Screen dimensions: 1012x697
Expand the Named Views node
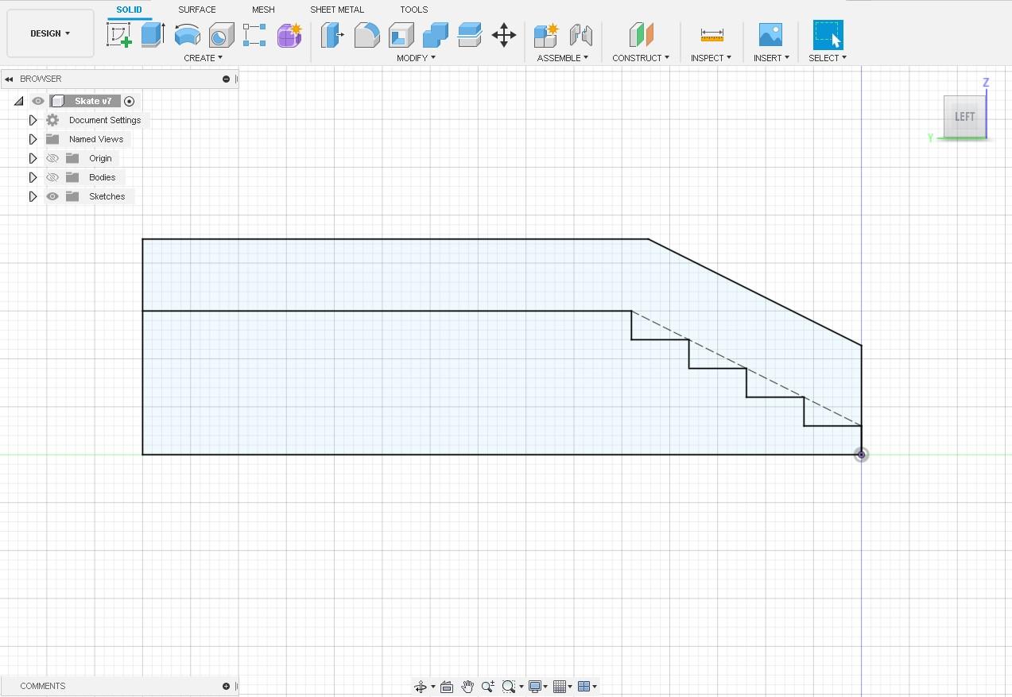(33, 139)
